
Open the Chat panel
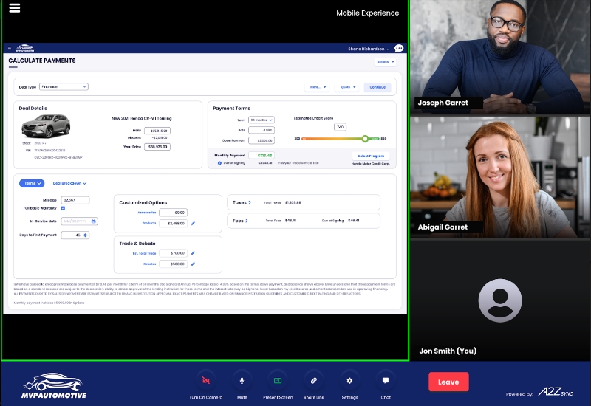tap(385, 381)
